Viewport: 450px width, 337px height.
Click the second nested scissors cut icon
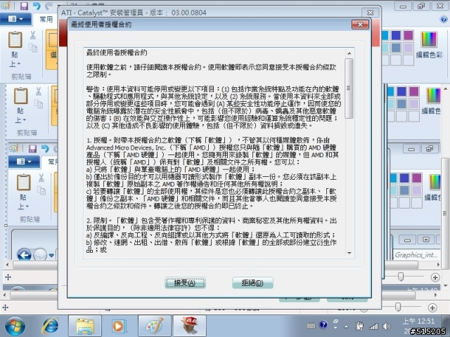[x=39, y=92]
